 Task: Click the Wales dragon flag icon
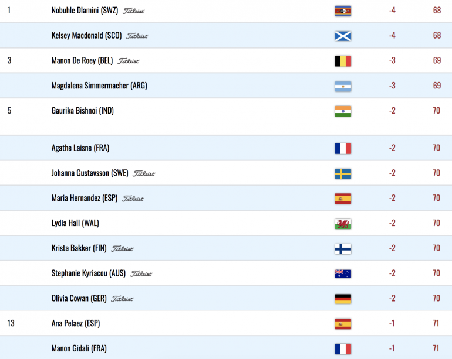[343, 224]
